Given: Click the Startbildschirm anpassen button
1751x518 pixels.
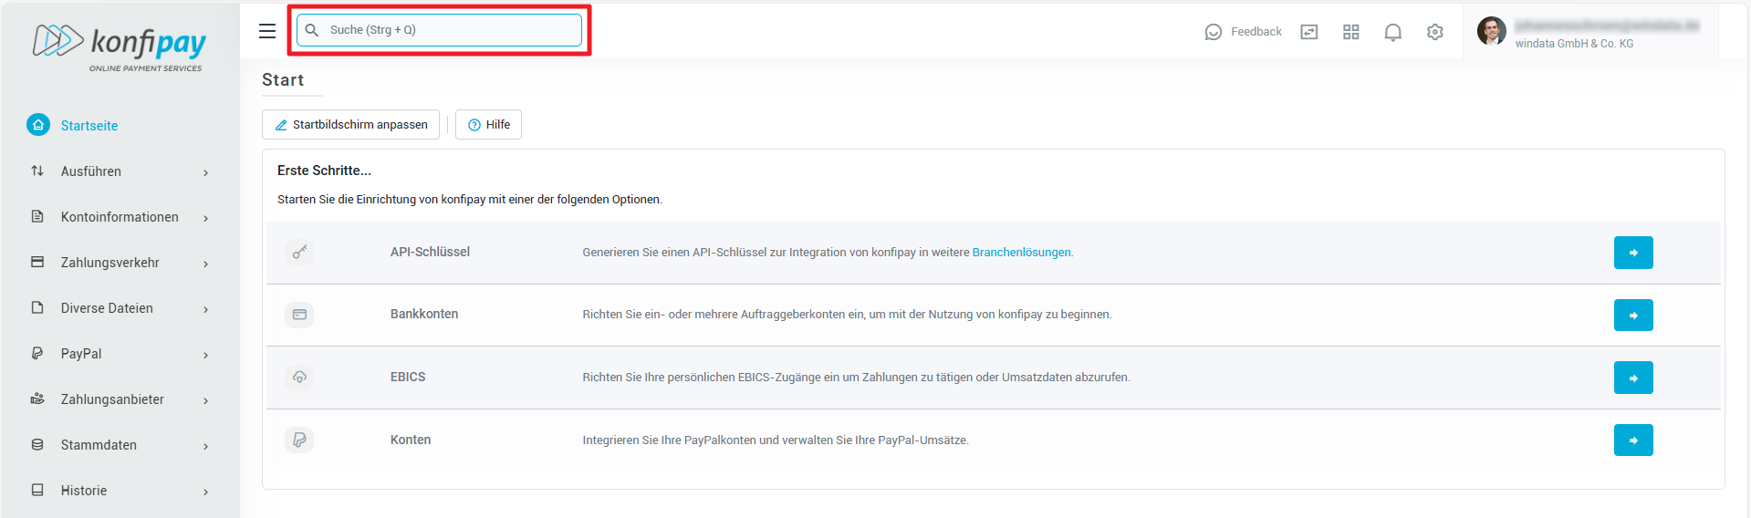Looking at the screenshot, I should [x=350, y=125].
